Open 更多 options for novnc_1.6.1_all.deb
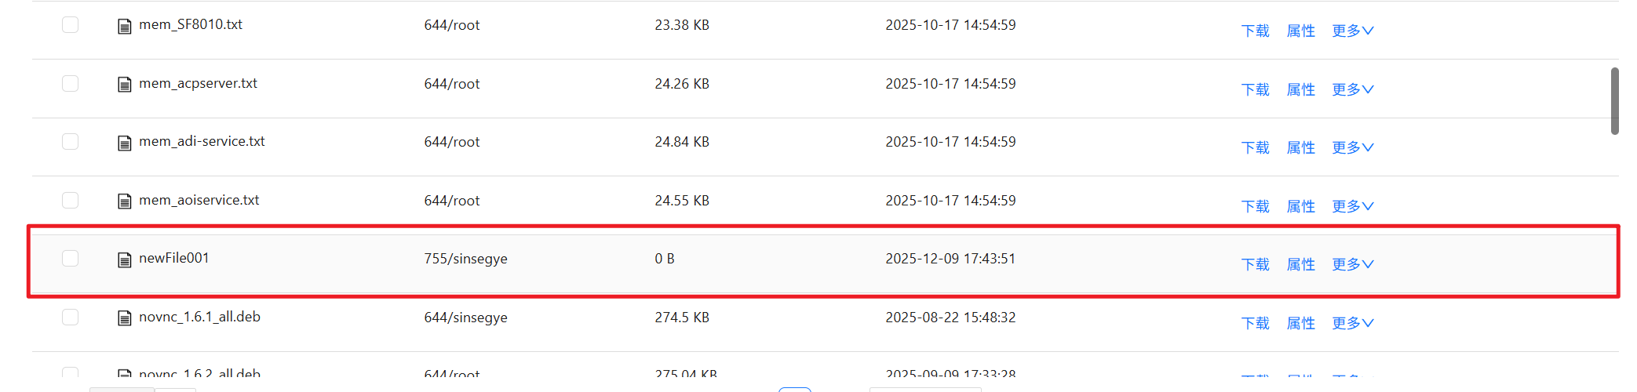 (1352, 324)
